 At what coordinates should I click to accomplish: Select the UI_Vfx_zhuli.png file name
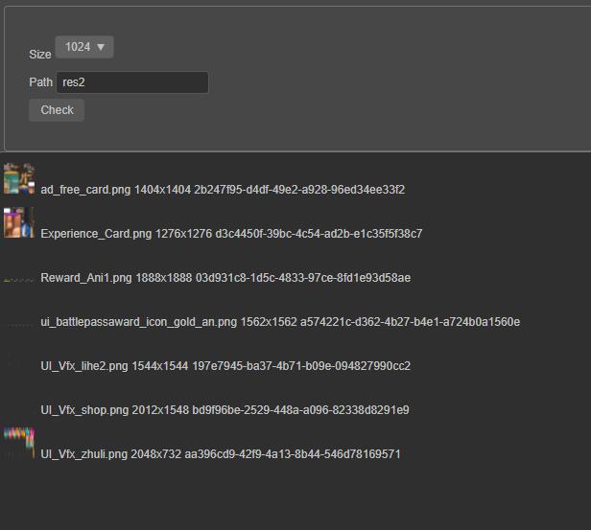pos(84,454)
